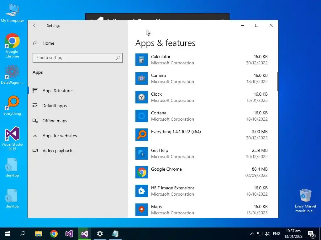
Task: Show hidden tray icons chevron
Action: point(252,234)
